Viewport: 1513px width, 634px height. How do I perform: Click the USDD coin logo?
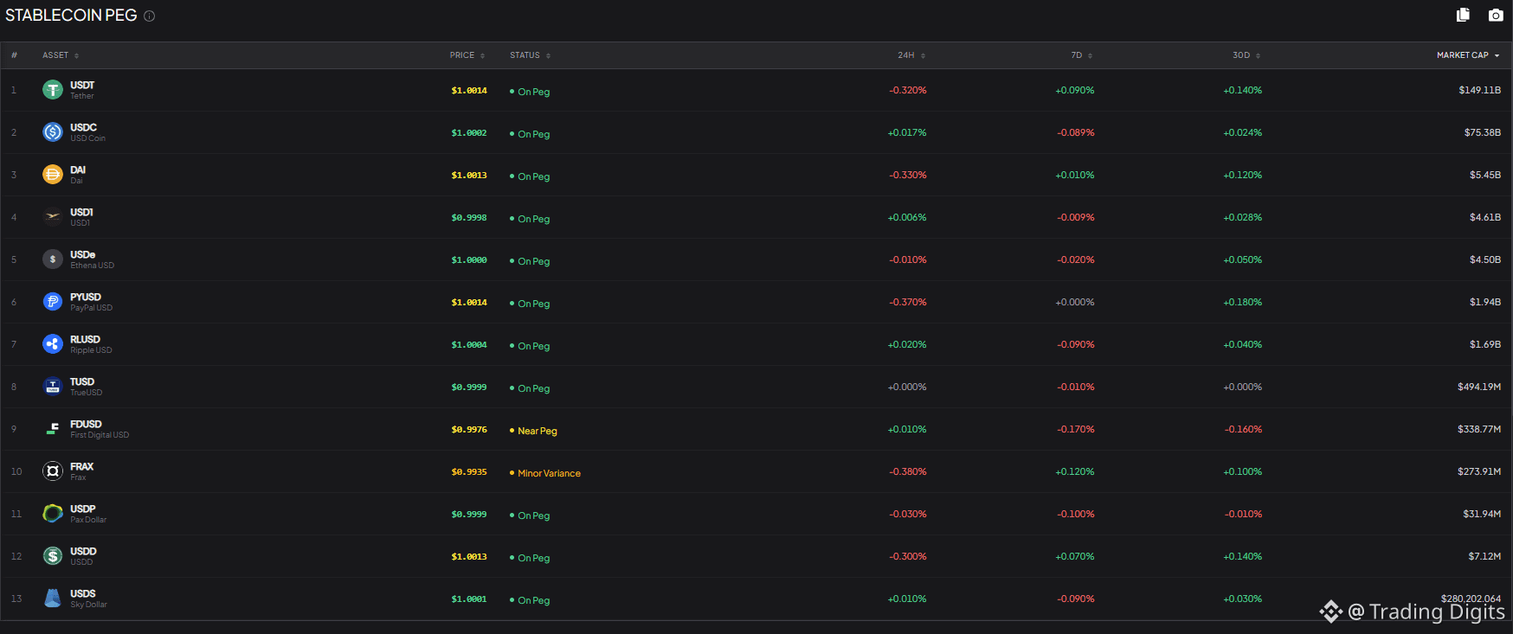(53, 555)
